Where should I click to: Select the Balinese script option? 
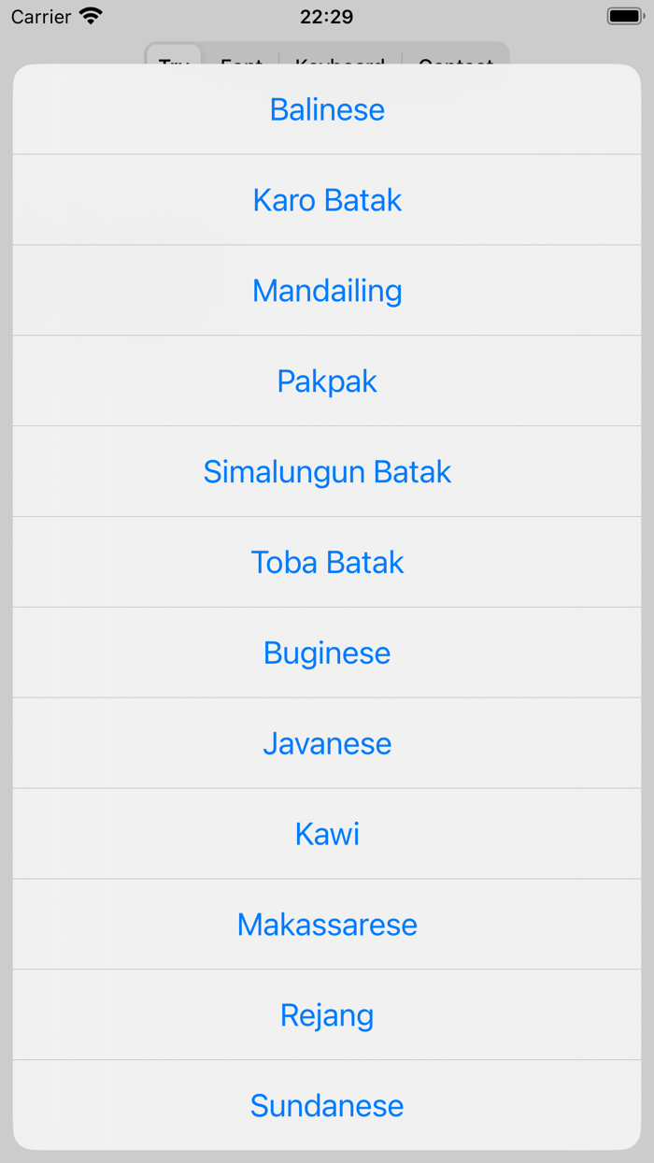click(x=327, y=109)
